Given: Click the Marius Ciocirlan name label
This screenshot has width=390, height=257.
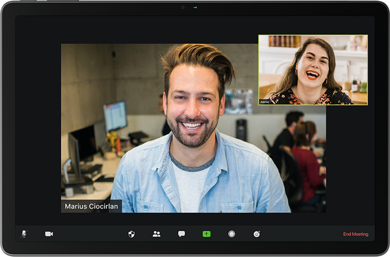Looking at the screenshot, I should coord(91,206).
